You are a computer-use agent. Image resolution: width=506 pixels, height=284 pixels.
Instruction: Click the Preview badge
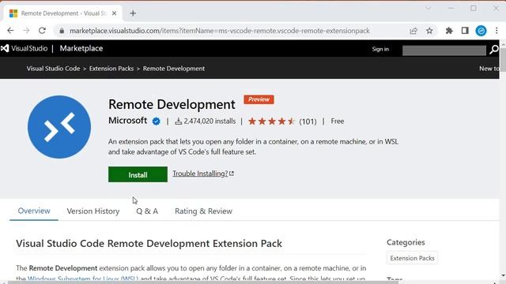[259, 99]
